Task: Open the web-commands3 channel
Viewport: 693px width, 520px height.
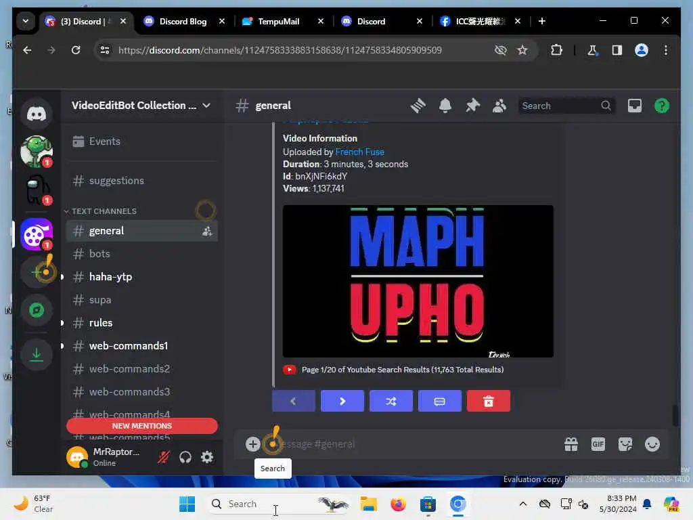Action: [141, 392]
